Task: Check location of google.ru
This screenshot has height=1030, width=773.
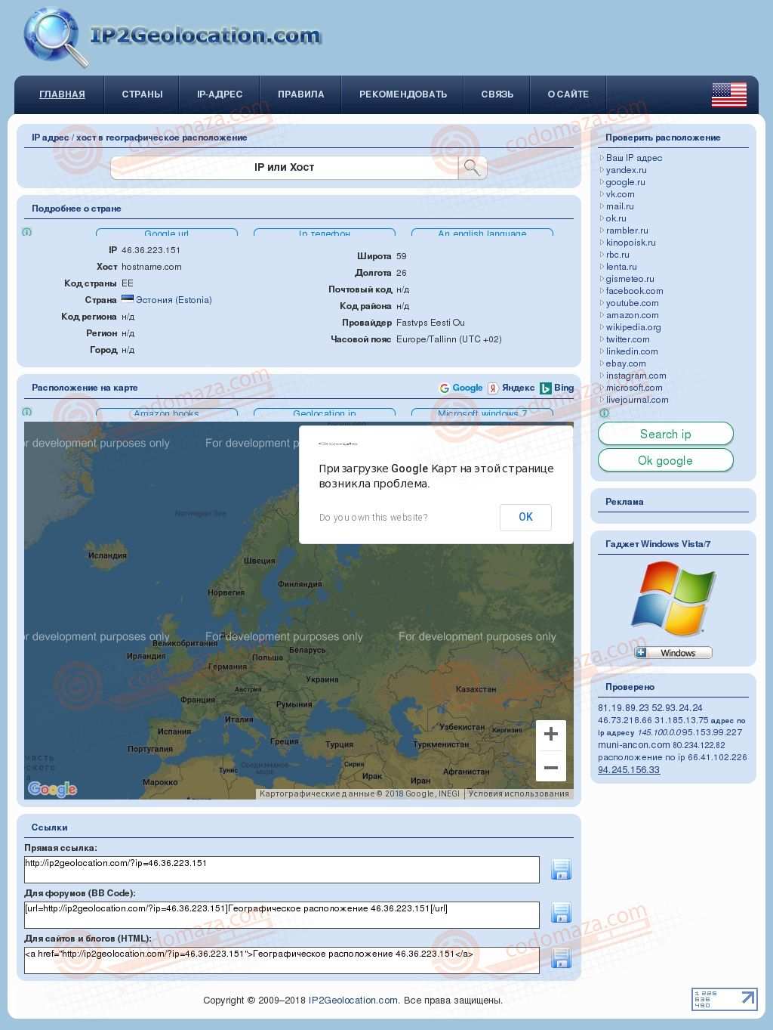Action: (626, 182)
